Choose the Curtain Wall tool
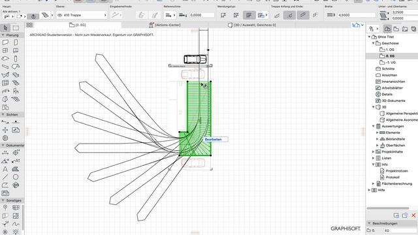418x235 pixels. tap(5, 83)
